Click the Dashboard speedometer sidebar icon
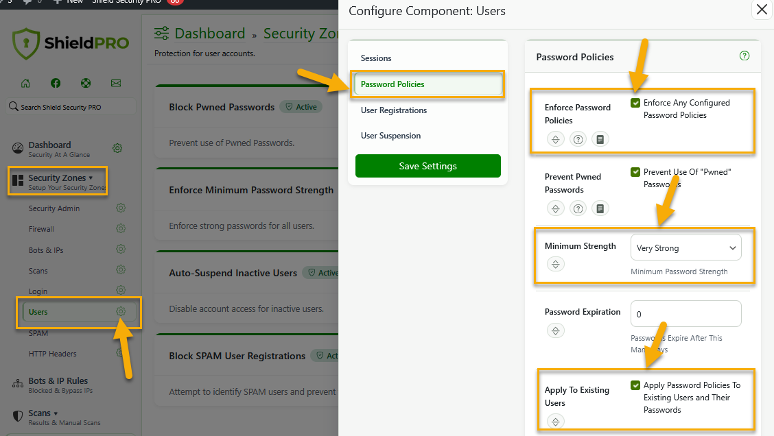 [x=18, y=149]
